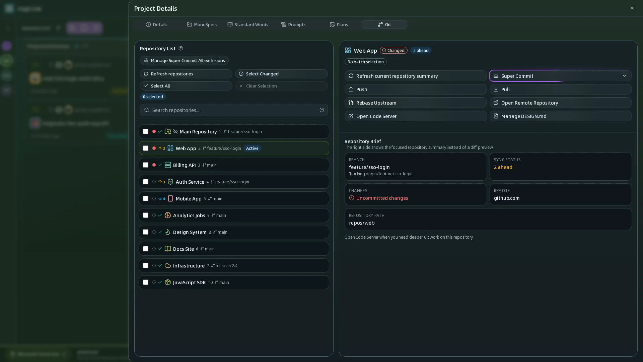Open the MonoSpecs tab
This screenshot has height=362, width=643.
[202, 25]
